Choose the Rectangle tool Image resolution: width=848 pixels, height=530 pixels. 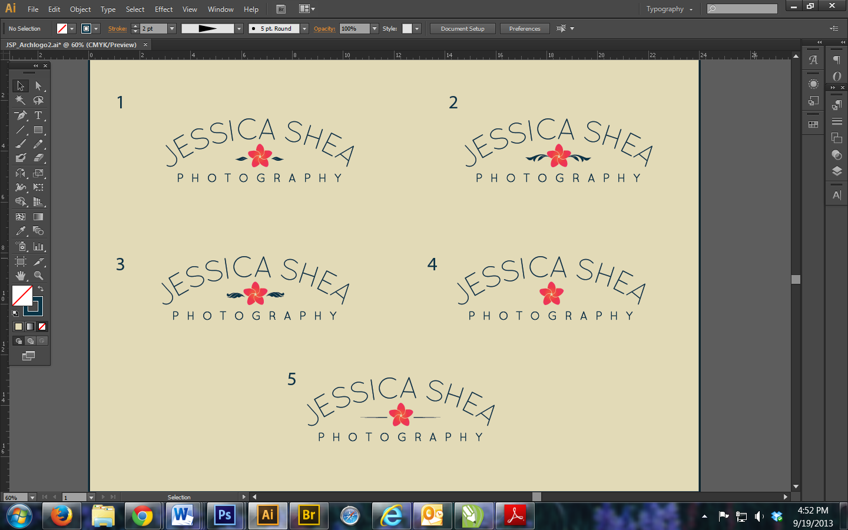coord(38,130)
